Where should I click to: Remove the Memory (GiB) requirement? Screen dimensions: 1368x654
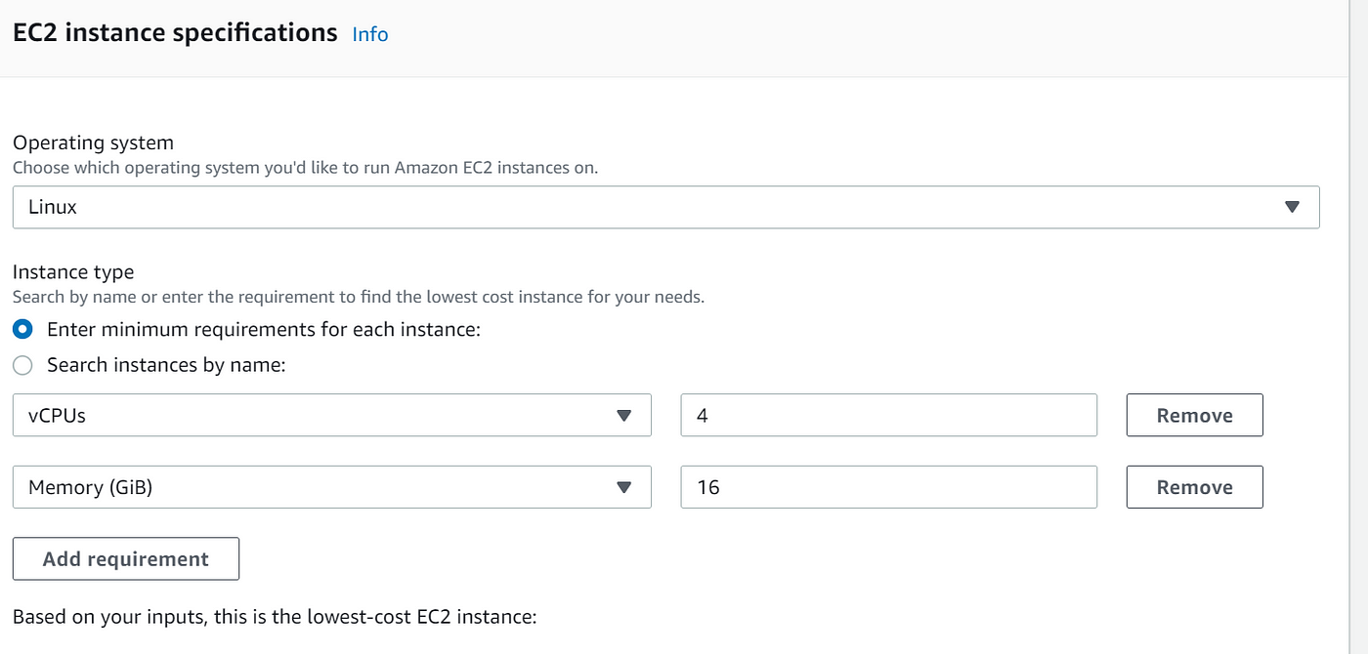coord(1194,487)
